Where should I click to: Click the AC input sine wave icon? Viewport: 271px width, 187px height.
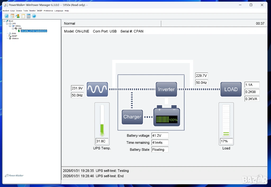click(x=97, y=89)
